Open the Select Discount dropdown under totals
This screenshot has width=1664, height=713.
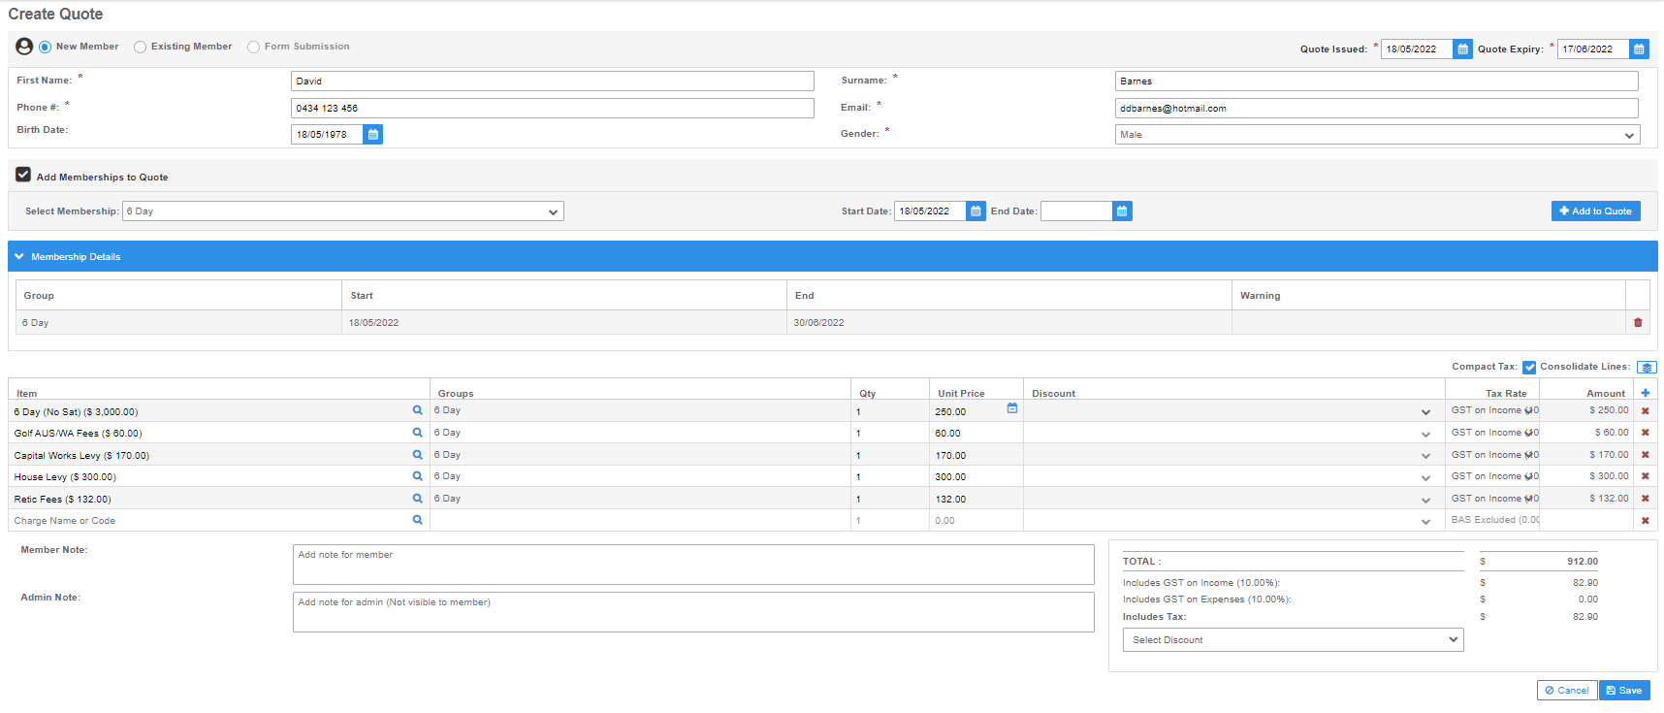pyautogui.click(x=1293, y=640)
